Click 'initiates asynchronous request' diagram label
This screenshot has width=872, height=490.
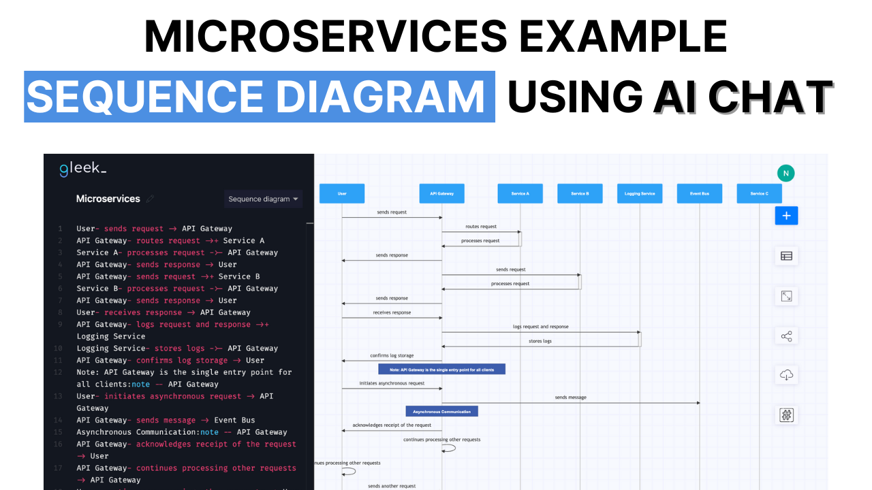coord(392,383)
